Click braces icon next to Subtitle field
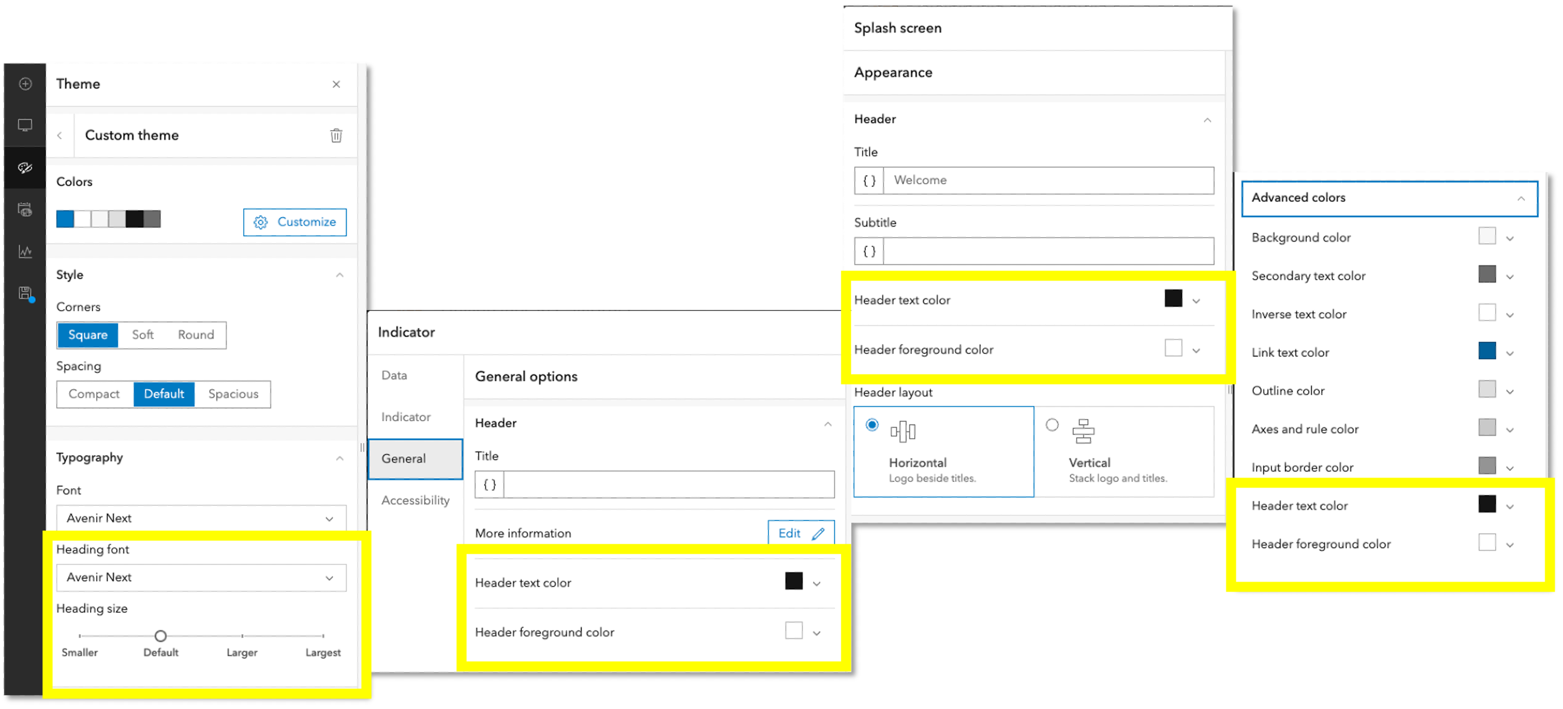1563x709 pixels. tap(869, 250)
